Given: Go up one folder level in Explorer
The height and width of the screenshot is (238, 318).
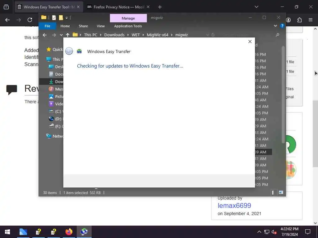Looking at the screenshot, I should pyautogui.click(x=68, y=35).
